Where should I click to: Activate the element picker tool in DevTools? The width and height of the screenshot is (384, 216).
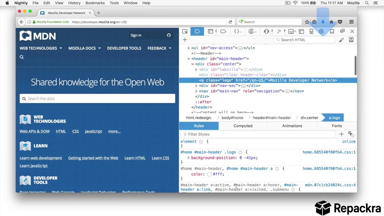coord(185,31)
